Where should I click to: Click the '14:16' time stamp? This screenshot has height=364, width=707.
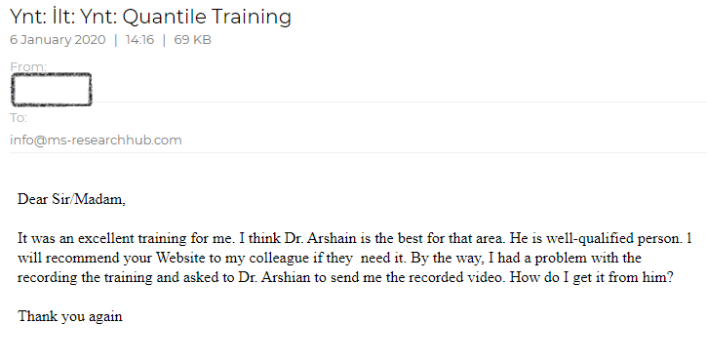click(139, 40)
